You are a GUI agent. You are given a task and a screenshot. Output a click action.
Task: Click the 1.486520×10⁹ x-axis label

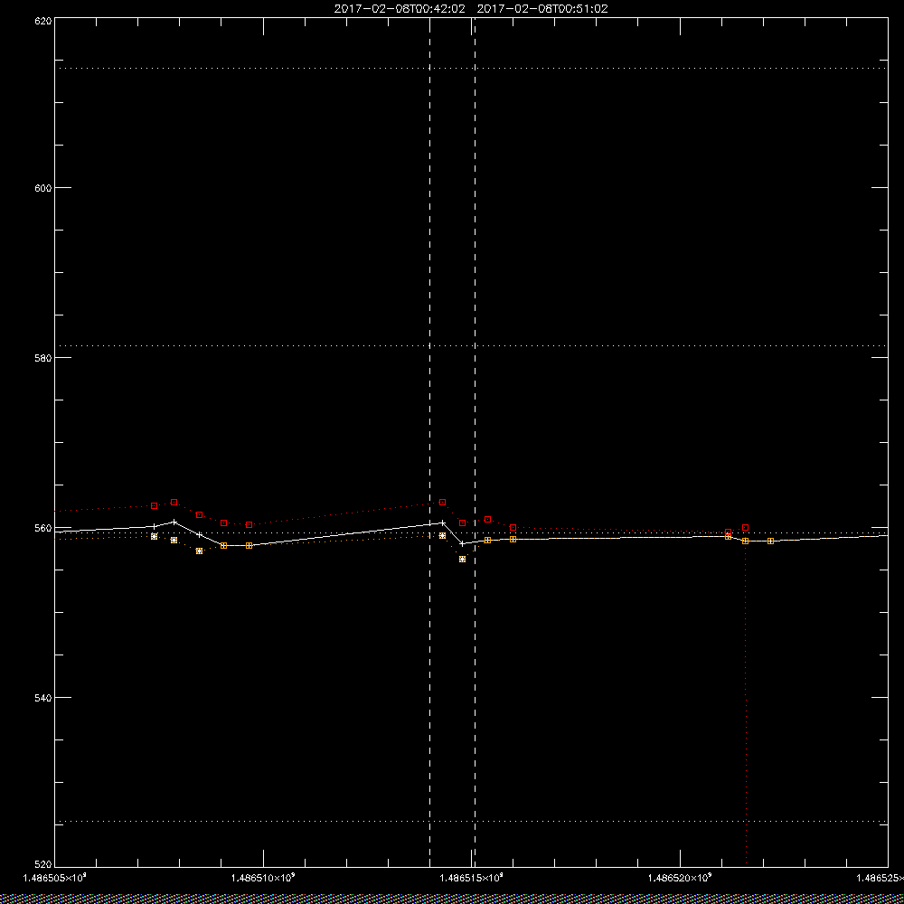[x=681, y=878]
